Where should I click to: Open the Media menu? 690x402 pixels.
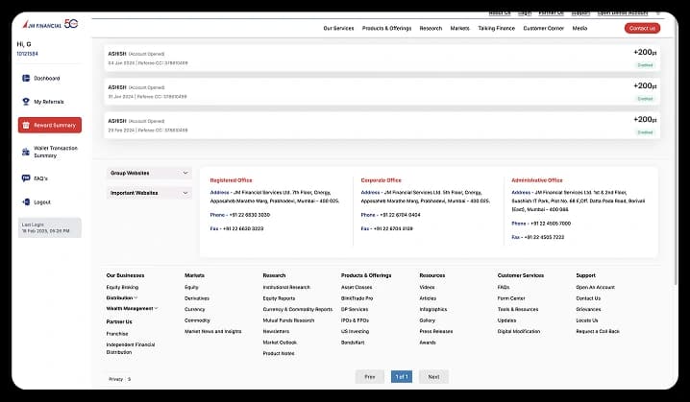[x=579, y=28]
